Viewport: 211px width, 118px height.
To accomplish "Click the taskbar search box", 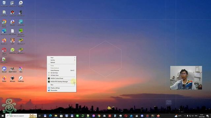I will pos(21,116).
